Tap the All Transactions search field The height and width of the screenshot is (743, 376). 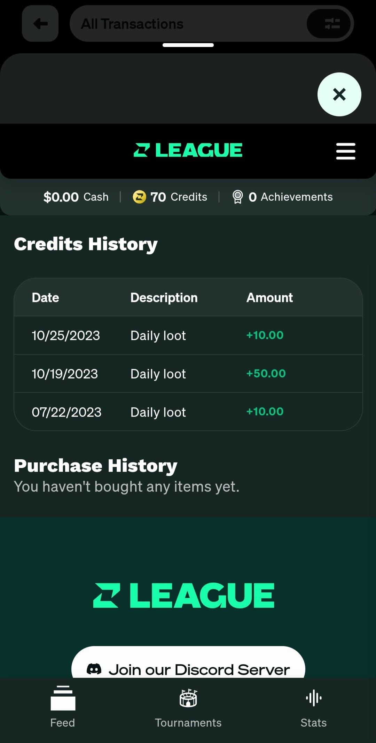(x=188, y=24)
